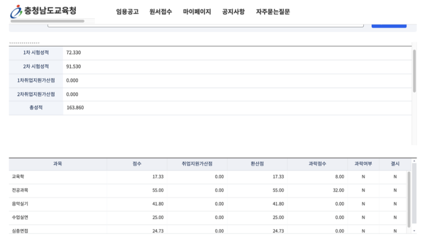Select the 공지사항 menu item
This screenshot has width=423, height=245.
pyautogui.click(x=233, y=12)
